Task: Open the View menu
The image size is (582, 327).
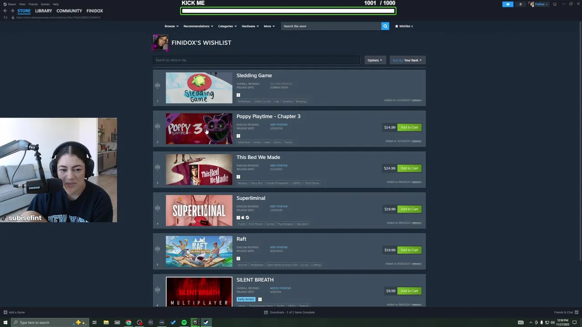Action: click(x=22, y=4)
